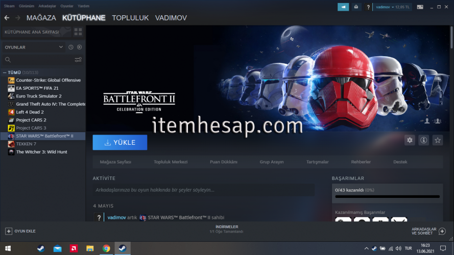
Task: Click the announcements megaphone icon
Action: point(343,7)
